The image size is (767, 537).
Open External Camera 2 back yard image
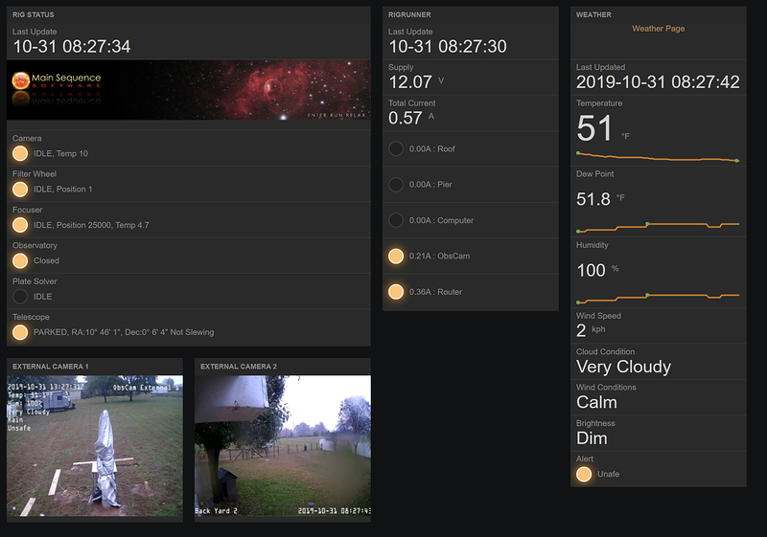tap(283, 446)
